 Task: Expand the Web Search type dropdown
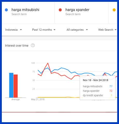tap(107, 30)
